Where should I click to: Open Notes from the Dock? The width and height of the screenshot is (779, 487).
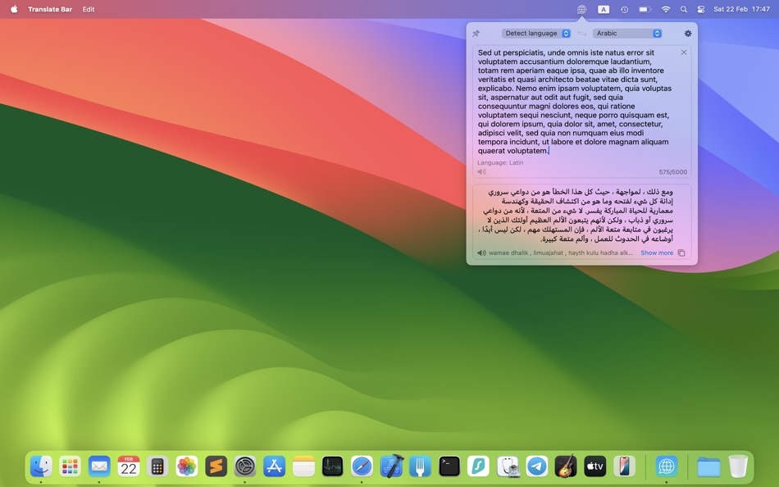tap(303, 467)
